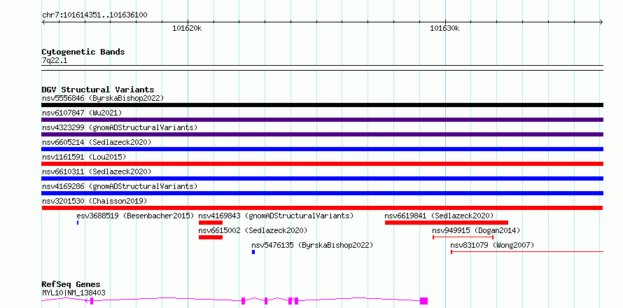This screenshot has height=308, width=623.
Task: Open label nsv4323299 (gnomADStructuralVariants)
Action: [120, 127]
